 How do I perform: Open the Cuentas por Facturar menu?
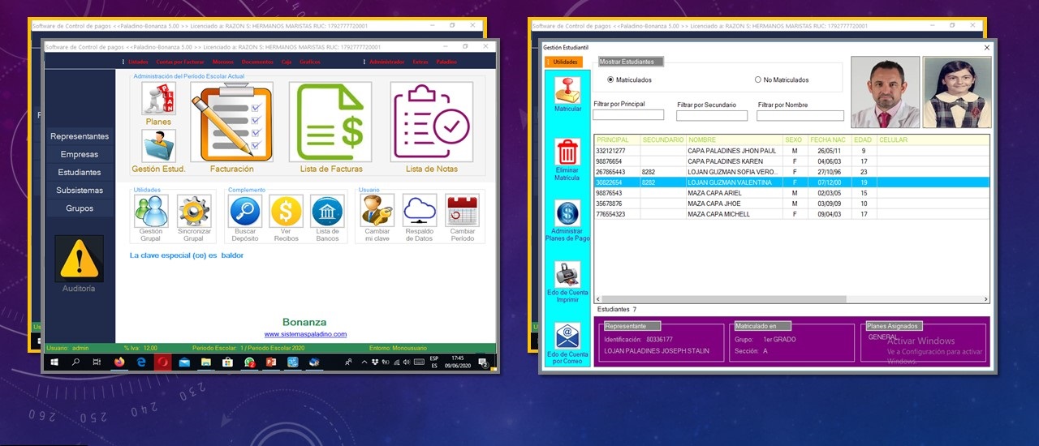(179, 62)
